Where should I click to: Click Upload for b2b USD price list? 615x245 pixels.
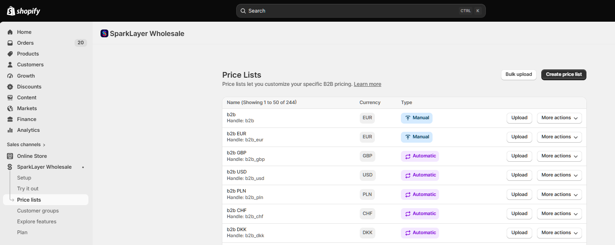tap(519, 175)
